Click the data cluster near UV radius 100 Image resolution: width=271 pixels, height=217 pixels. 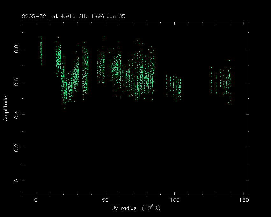point(174,87)
